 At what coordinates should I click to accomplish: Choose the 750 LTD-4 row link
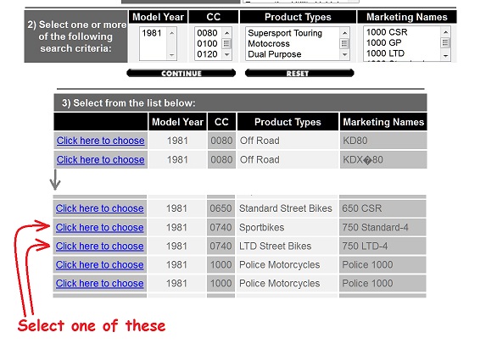(x=100, y=246)
